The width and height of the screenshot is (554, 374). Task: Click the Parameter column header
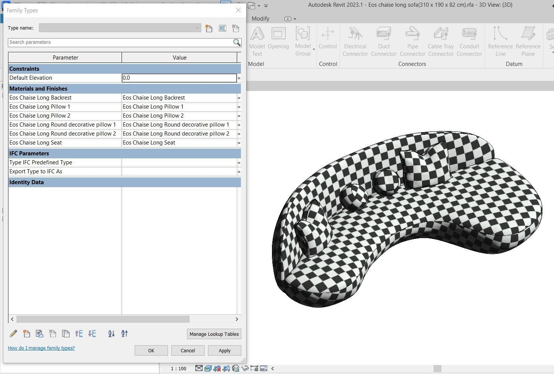click(x=65, y=57)
